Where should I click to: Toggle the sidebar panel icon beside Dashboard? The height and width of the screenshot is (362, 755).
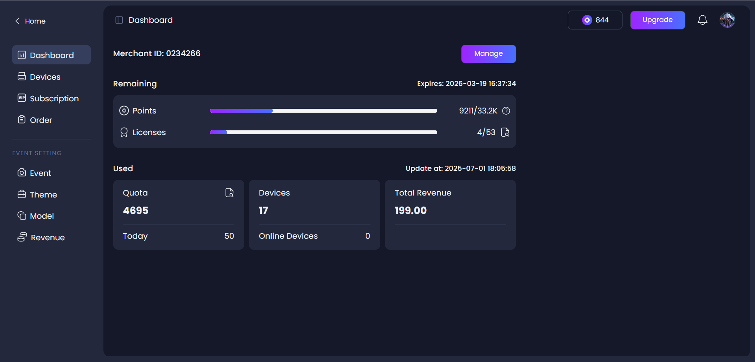(x=119, y=20)
